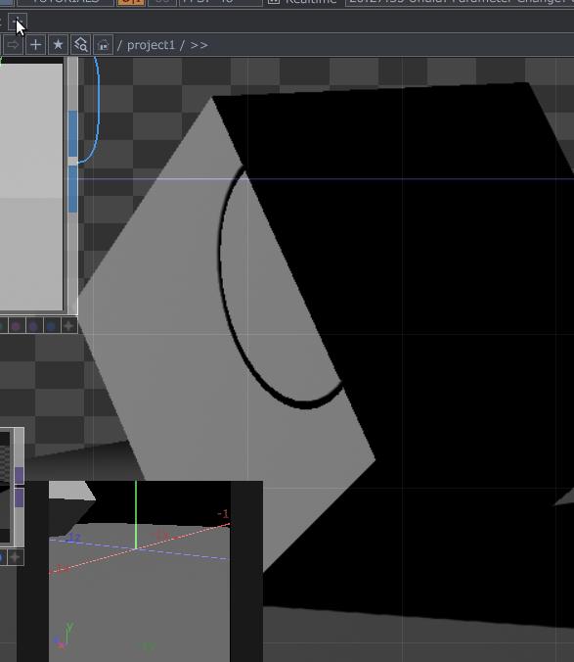
Task: Open the TUTORIALS tab in top bar
Action: tap(66, 2)
